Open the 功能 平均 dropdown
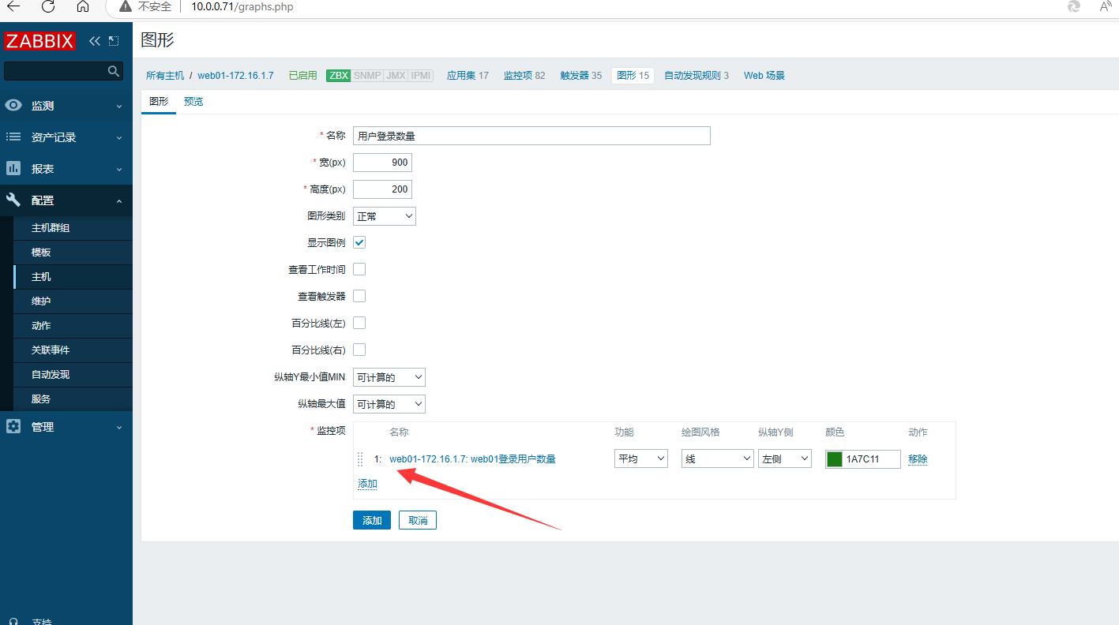Image resolution: width=1119 pixels, height=625 pixels. [641, 458]
